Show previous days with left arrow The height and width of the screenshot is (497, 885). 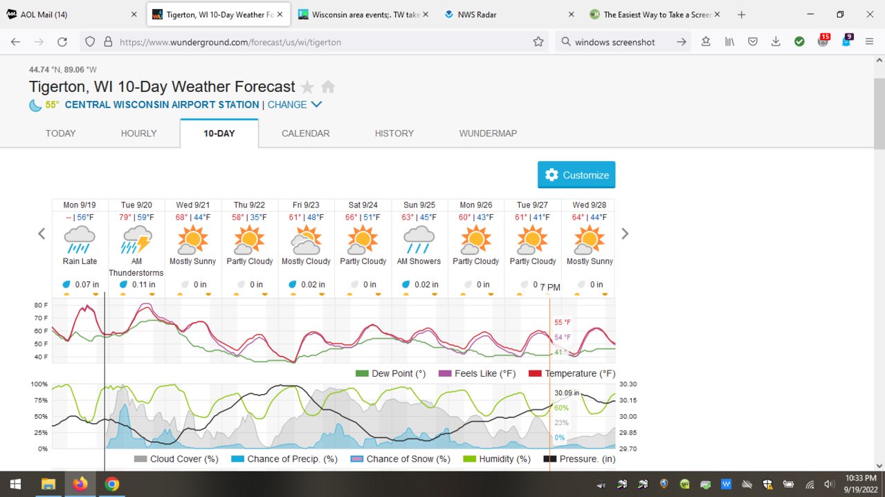[x=42, y=234]
